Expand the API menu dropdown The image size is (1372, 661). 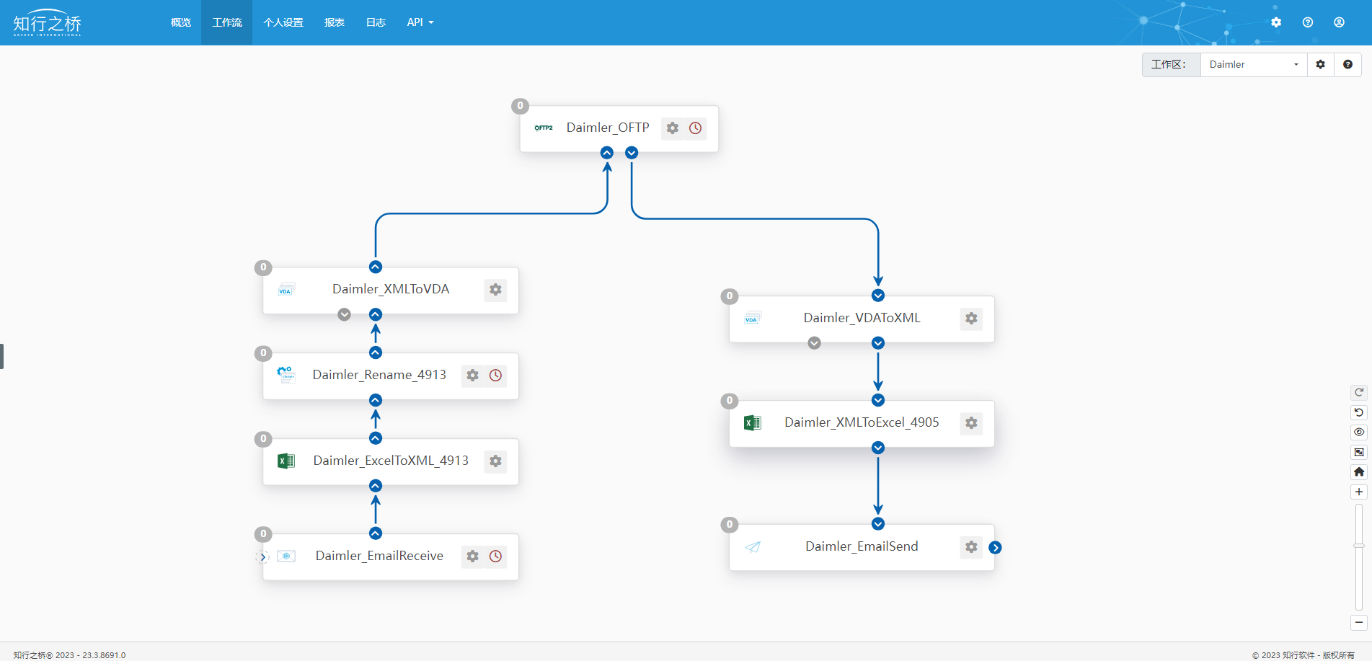(420, 22)
